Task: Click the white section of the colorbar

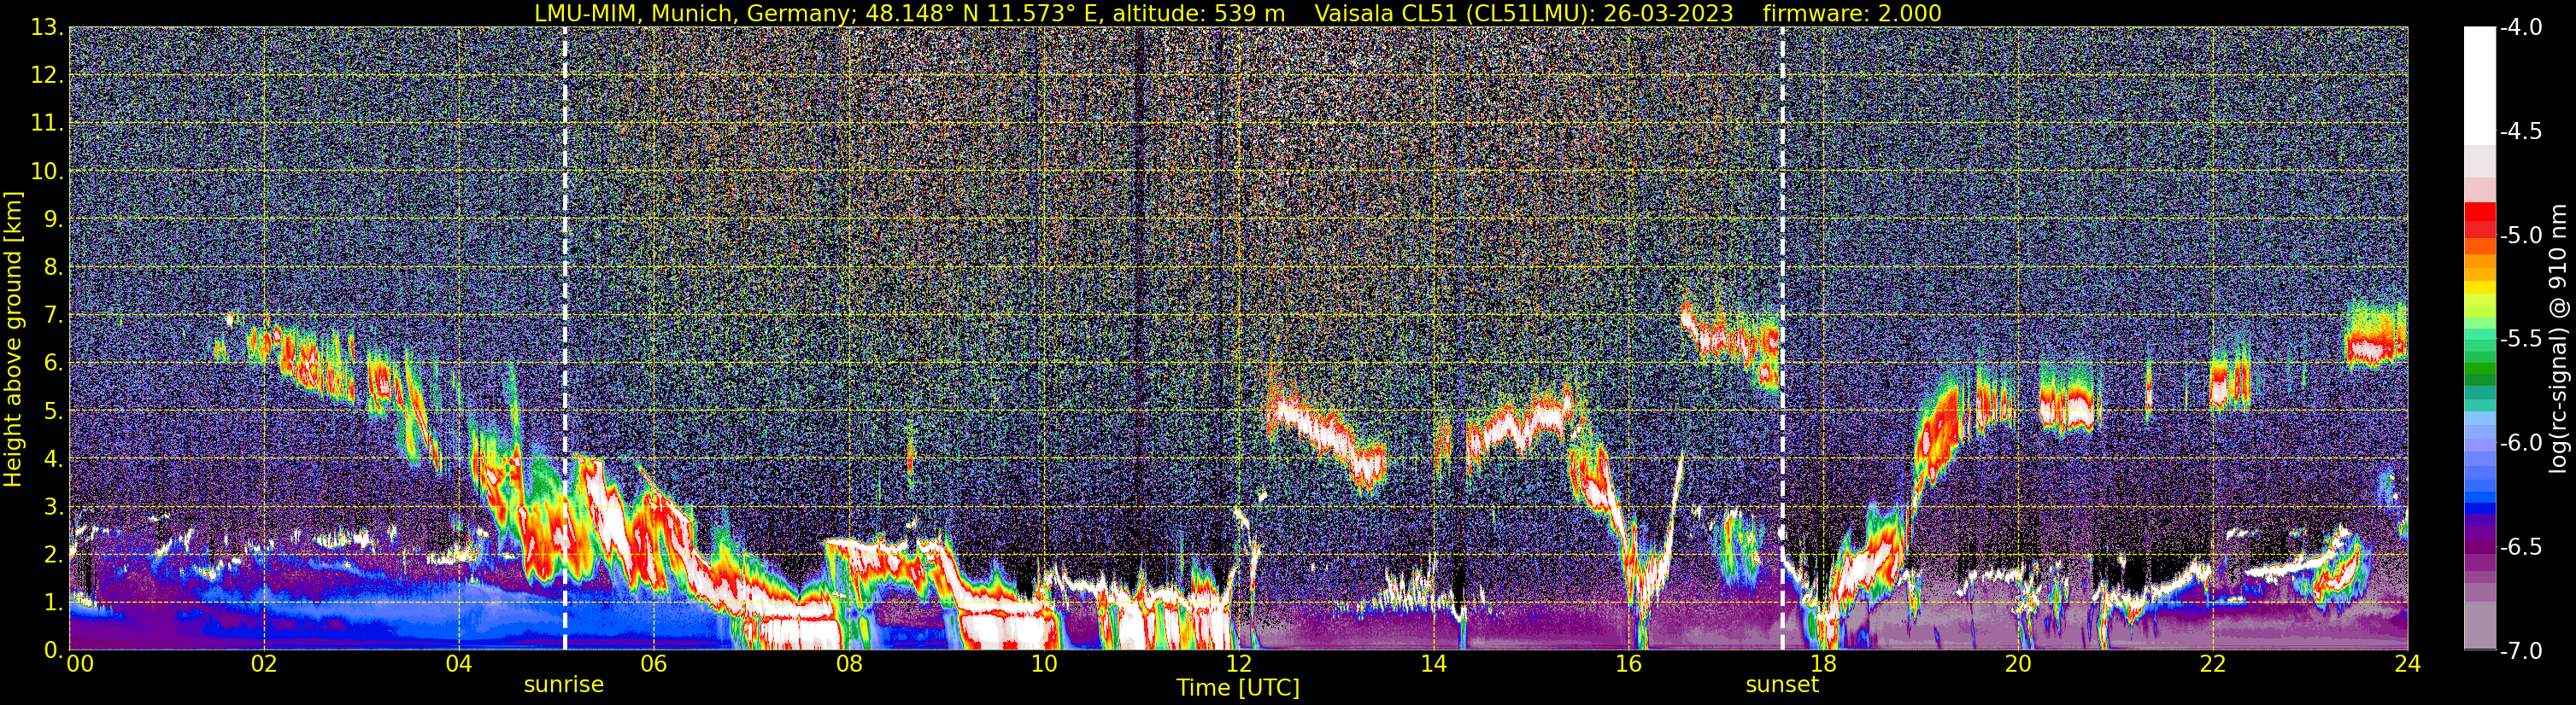Action: (2479, 86)
